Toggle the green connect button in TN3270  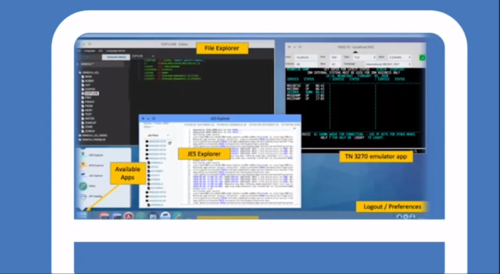(x=422, y=57)
